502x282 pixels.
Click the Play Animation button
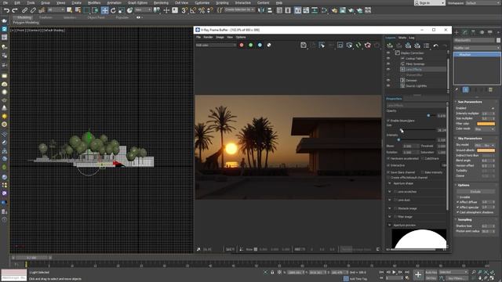(x=394, y=272)
